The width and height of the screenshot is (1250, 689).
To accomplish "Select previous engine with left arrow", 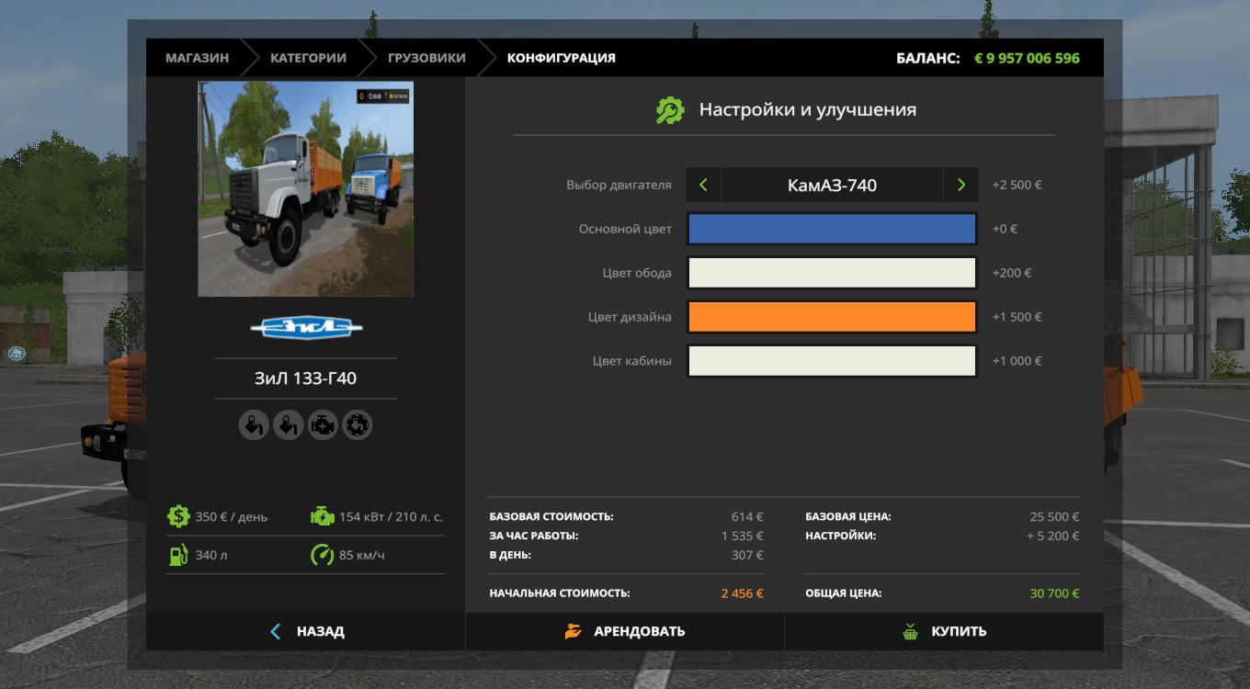I will (x=703, y=185).
